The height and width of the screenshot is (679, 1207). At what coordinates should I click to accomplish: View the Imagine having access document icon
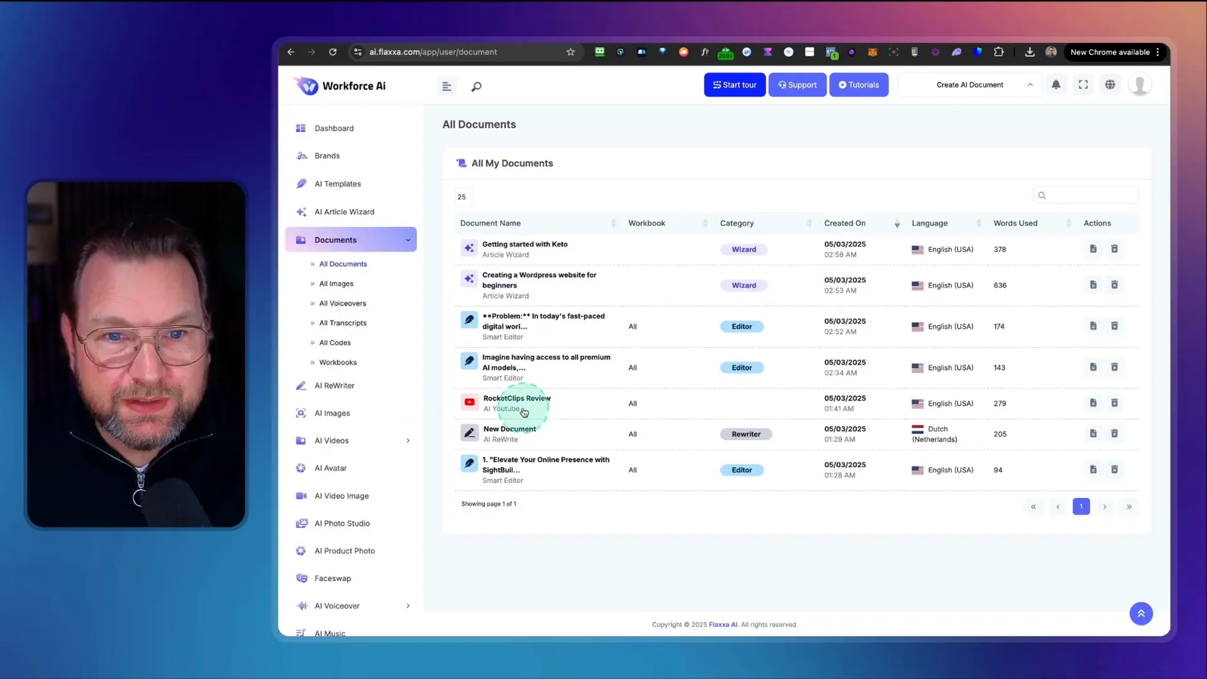click(x=1093, y=367)
